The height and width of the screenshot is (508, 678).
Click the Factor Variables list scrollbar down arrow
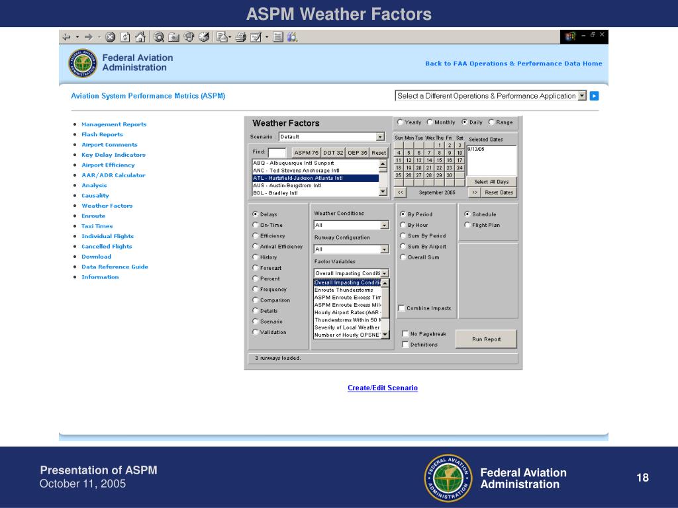[x=385, y=334]
